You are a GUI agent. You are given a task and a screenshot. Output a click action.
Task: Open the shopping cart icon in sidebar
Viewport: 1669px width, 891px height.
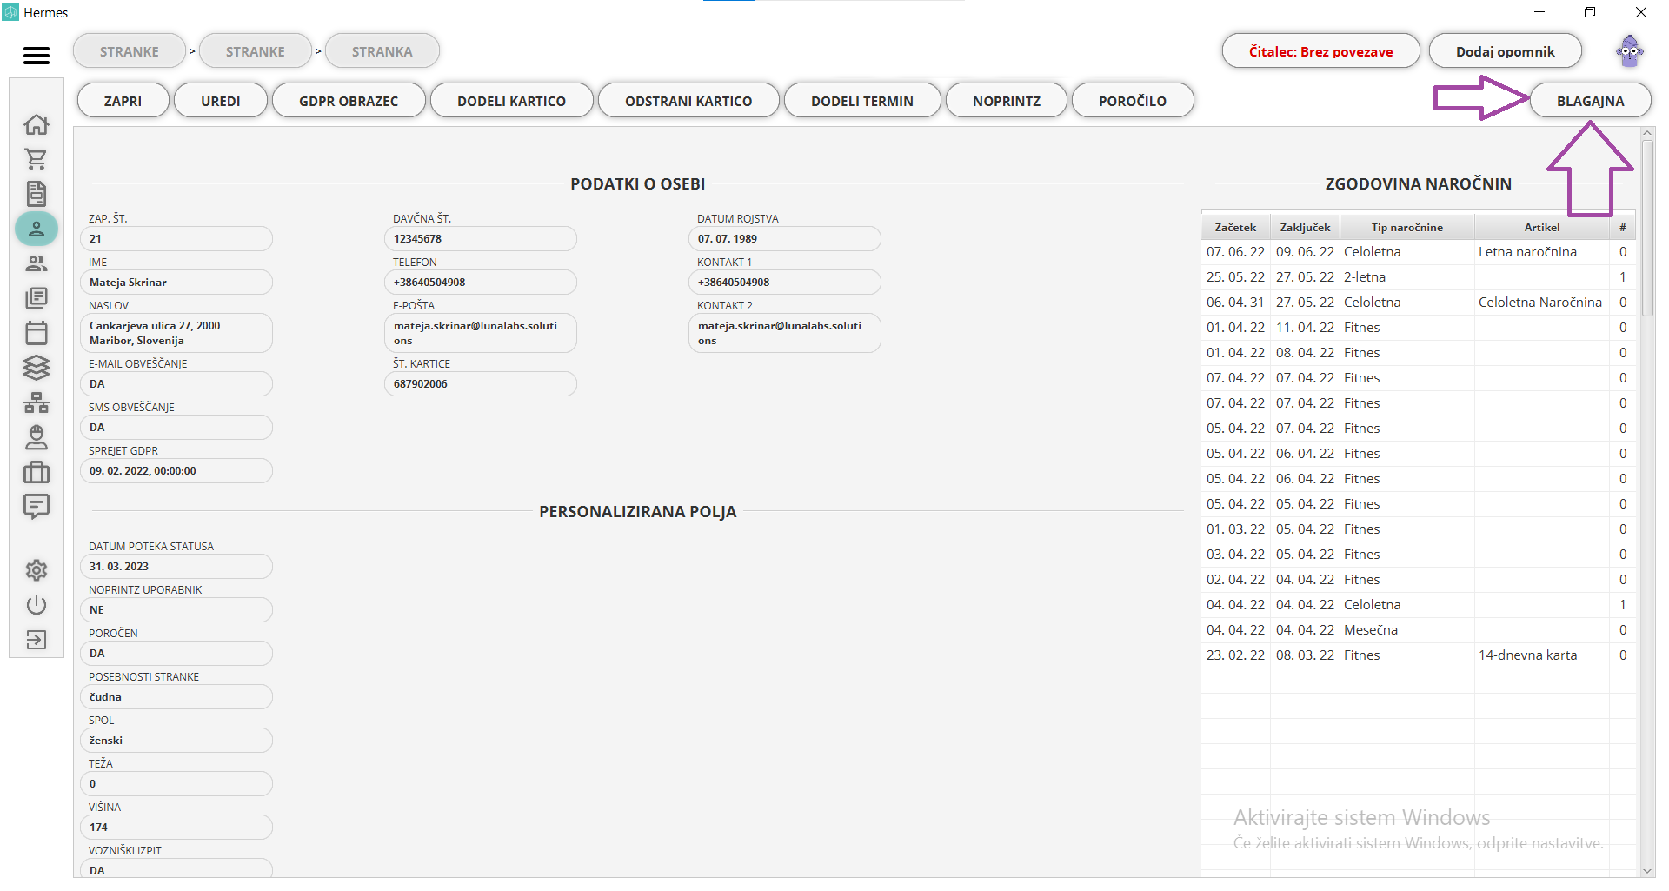pos(37,159)
